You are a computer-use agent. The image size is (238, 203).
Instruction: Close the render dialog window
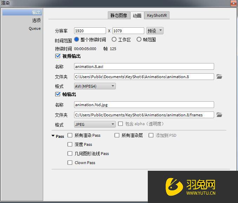pos(233,3)
